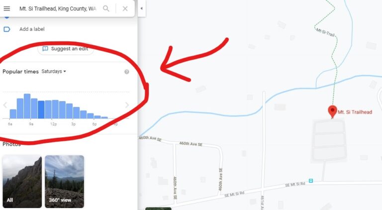Open the Saturdays day dropdown

pyautogui.click(x=54, y=71)
